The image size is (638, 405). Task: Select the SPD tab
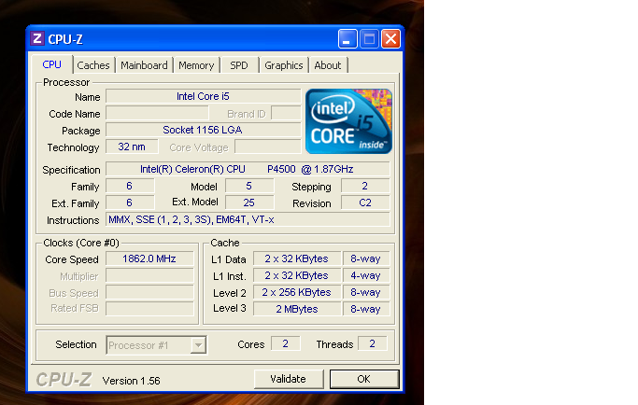[239, 65]
